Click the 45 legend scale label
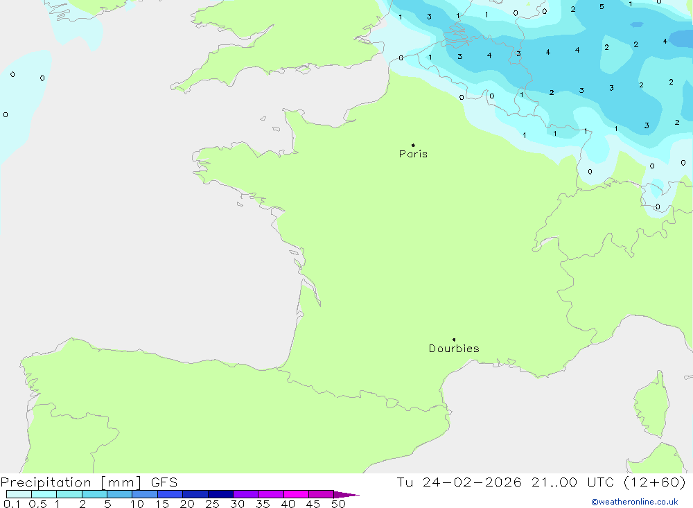Screen dimensions: 693x508 click(313, 504)
